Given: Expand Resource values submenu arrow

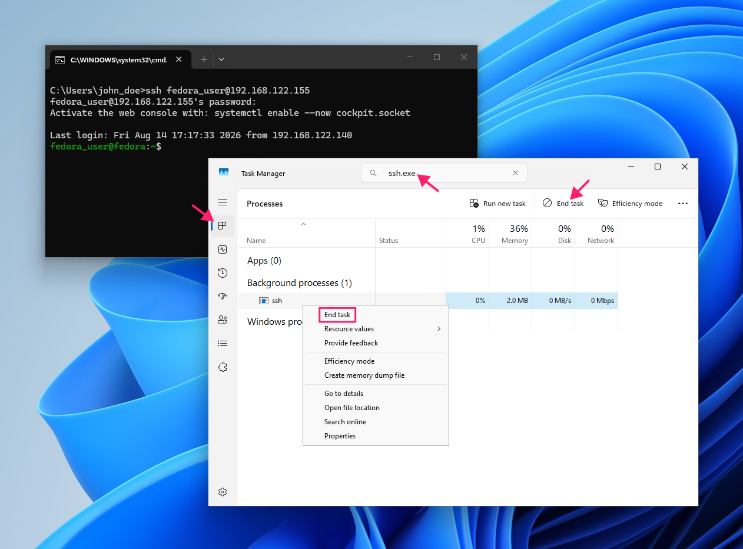Looking at the screenshot, I should pyautogui.click(x=439, y=329).
